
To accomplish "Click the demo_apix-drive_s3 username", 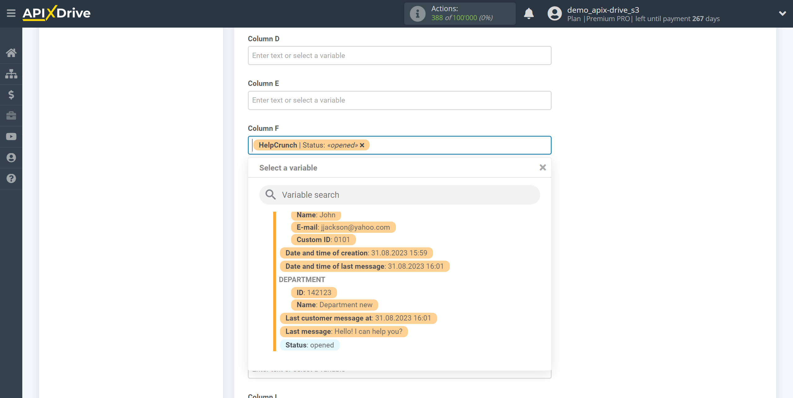I will [x=603, y=10].
